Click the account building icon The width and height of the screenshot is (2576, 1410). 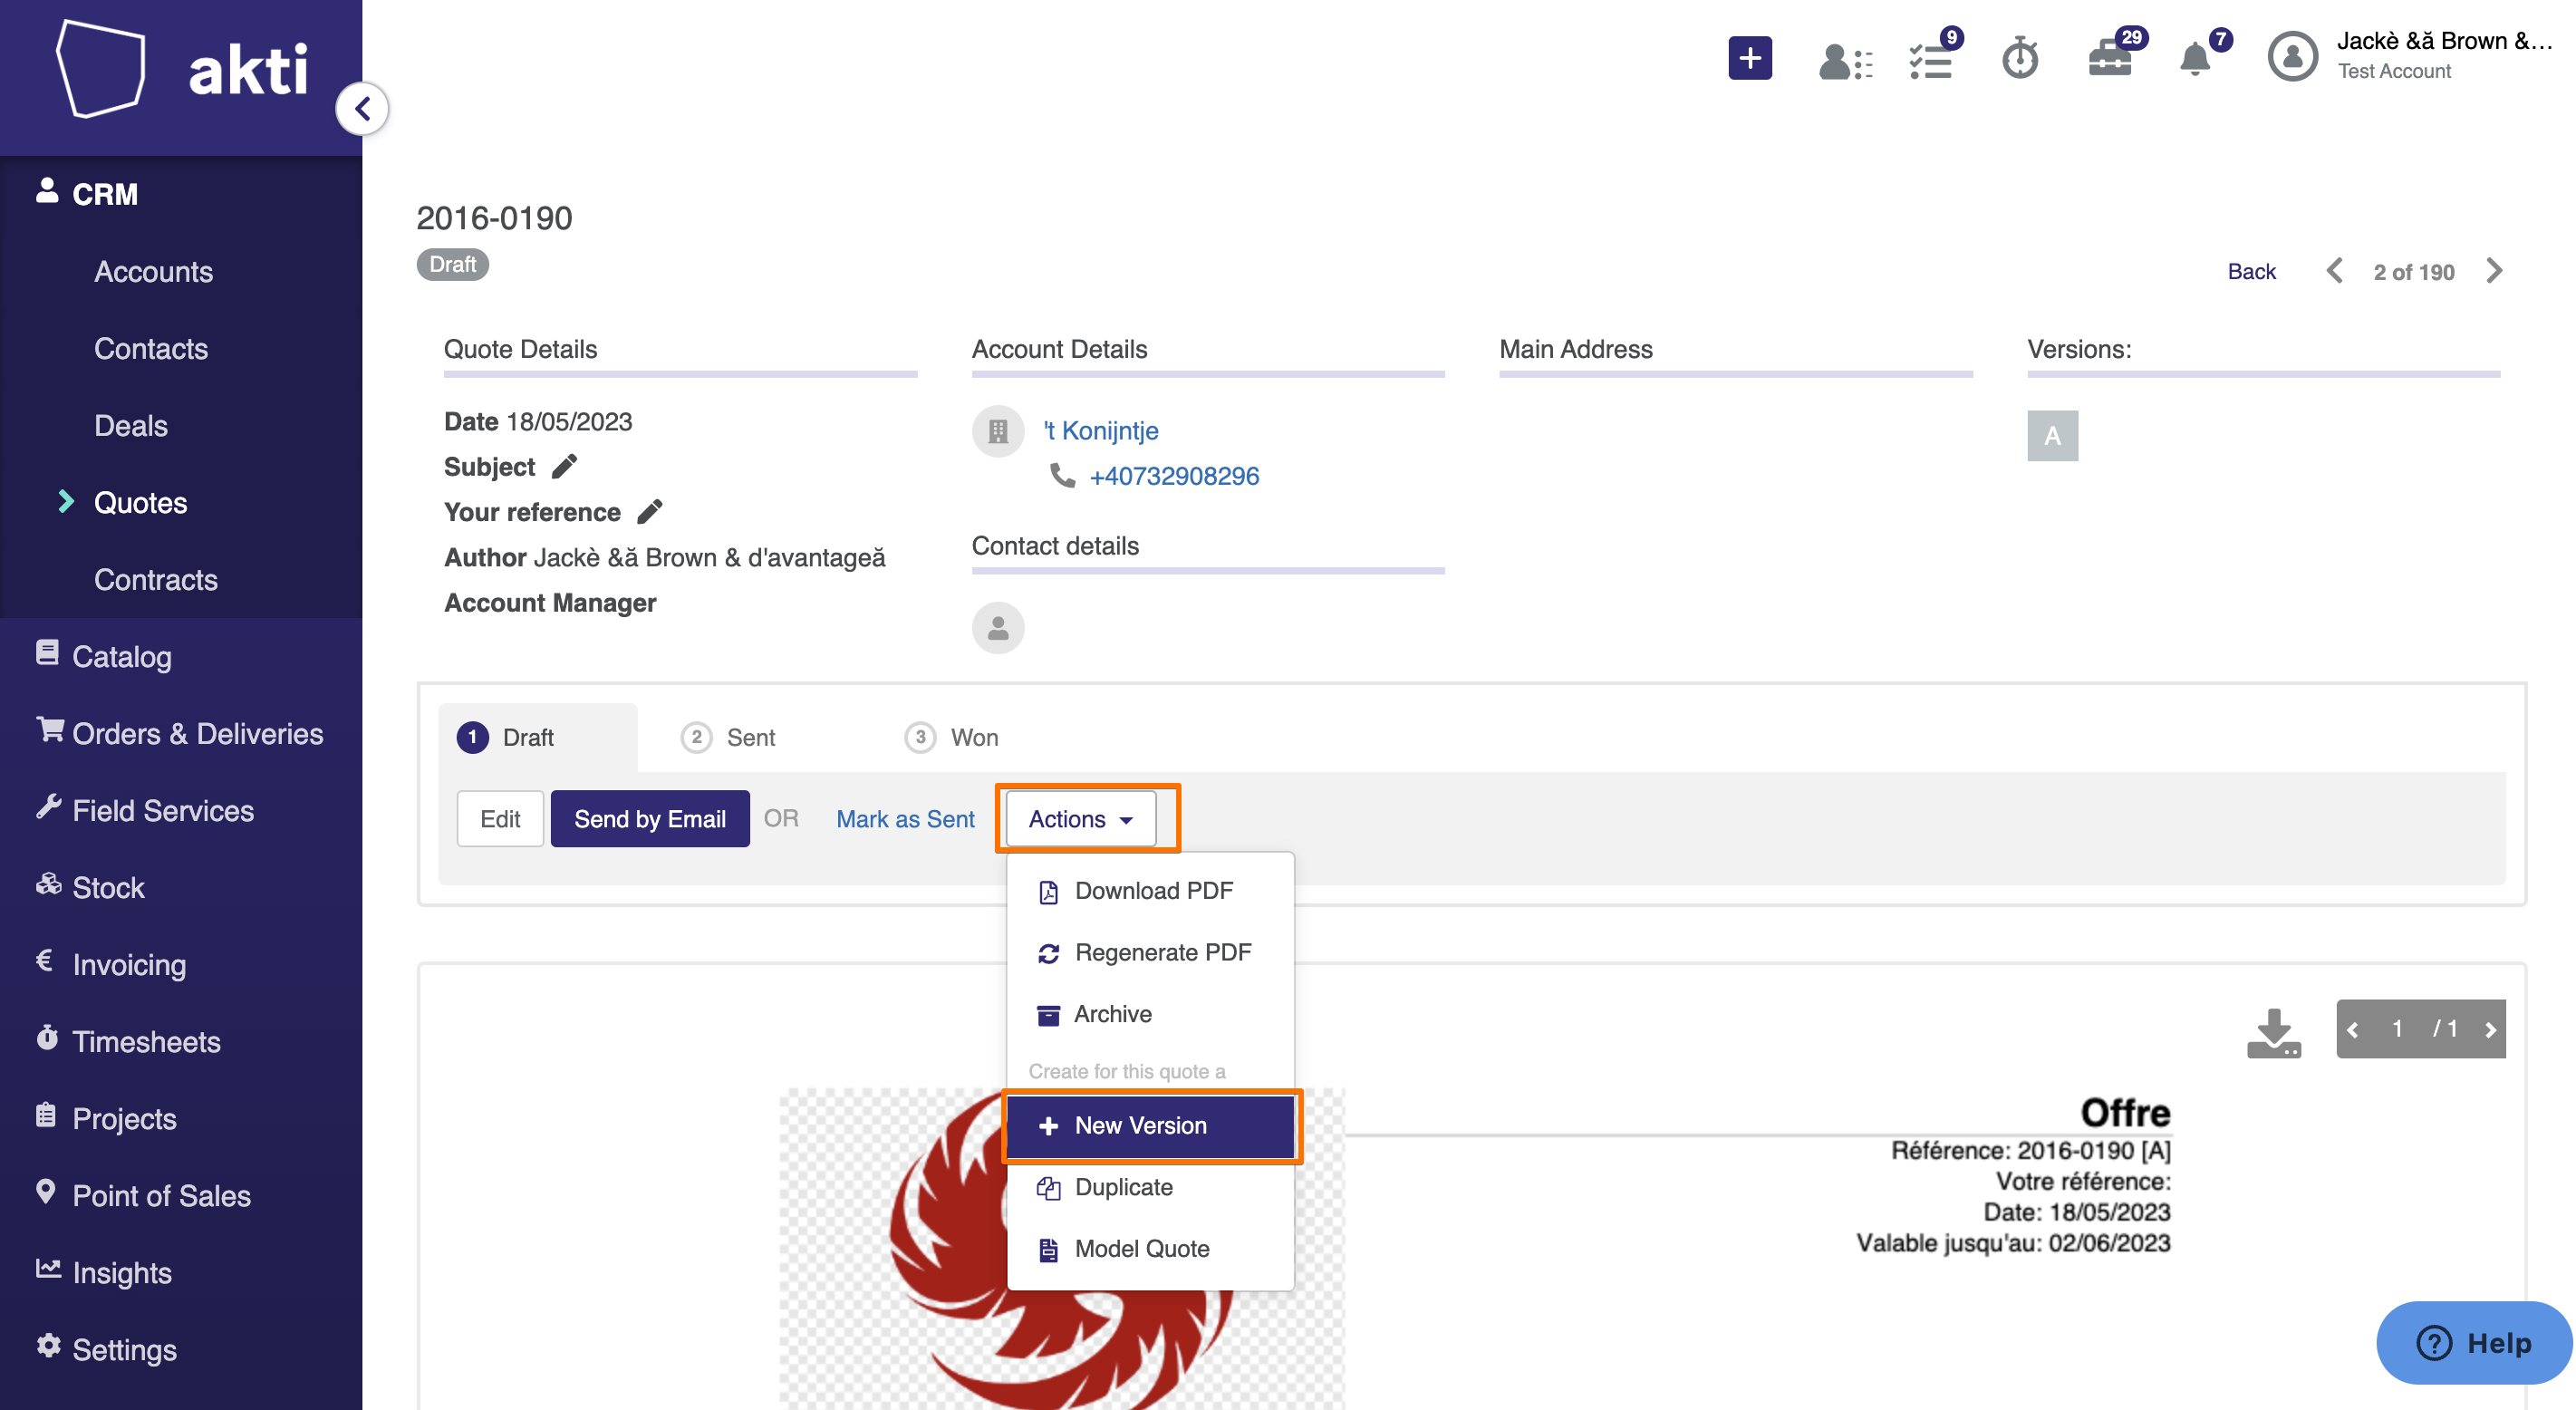[x=997, y=431]
